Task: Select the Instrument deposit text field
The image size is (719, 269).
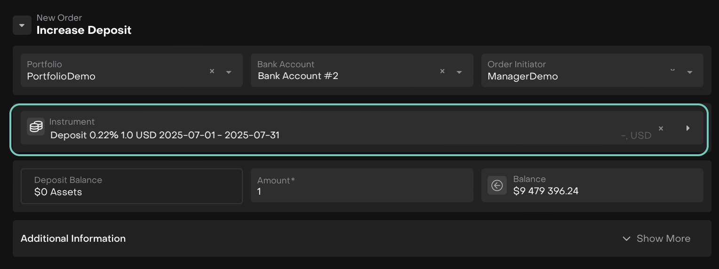Action: 165,135
